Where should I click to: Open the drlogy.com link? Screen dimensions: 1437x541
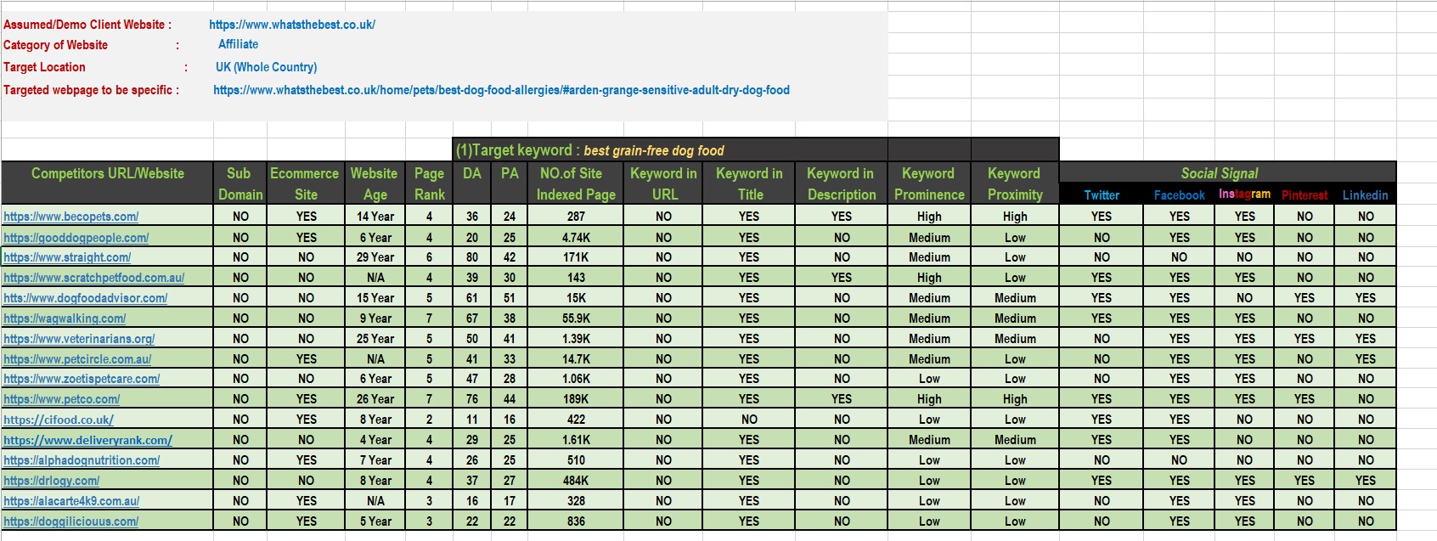click(x=51, y=481)
